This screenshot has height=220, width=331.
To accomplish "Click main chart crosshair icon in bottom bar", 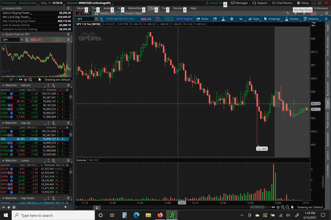I will click(278, 207).
